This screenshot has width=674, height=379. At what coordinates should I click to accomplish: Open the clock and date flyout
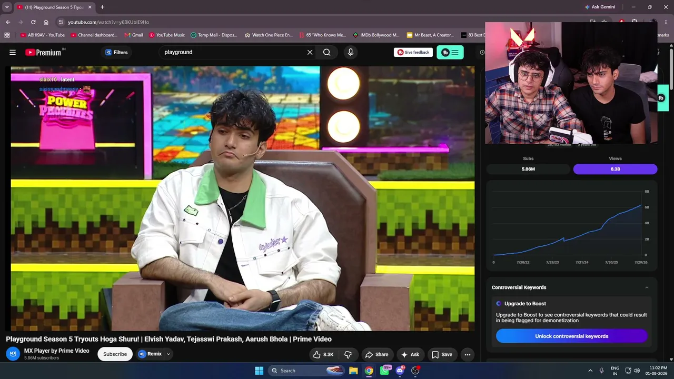(x=658, y=371)
